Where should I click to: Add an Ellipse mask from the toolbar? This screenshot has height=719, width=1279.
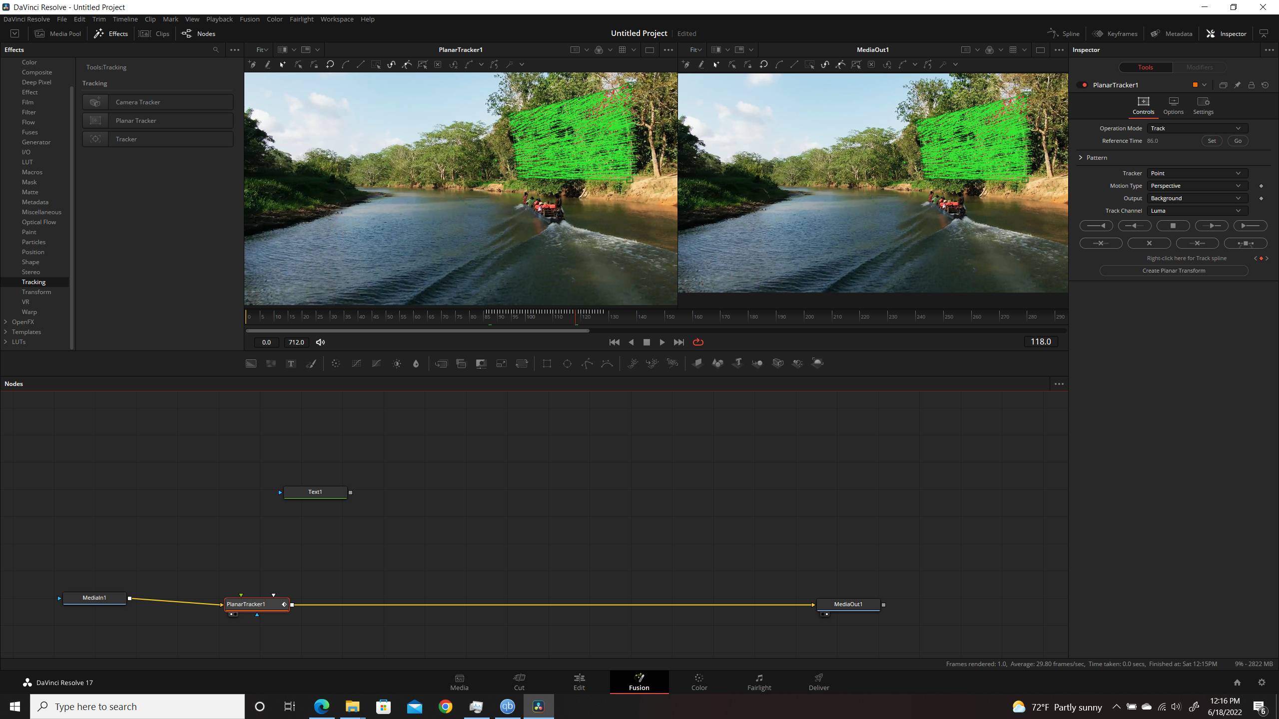point(567,363)
